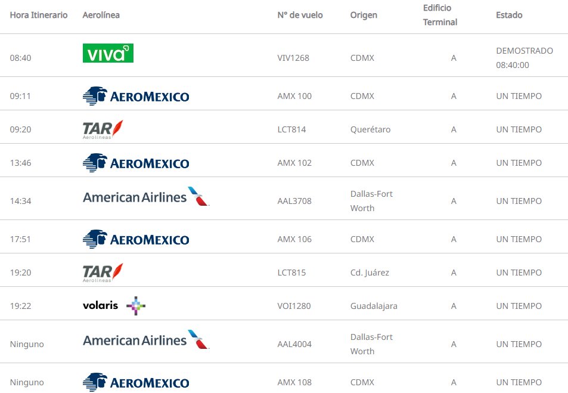The image size is (568, 393).
Task: Click the Guadalajara origin cell
Action: click(x=374, y=306)
